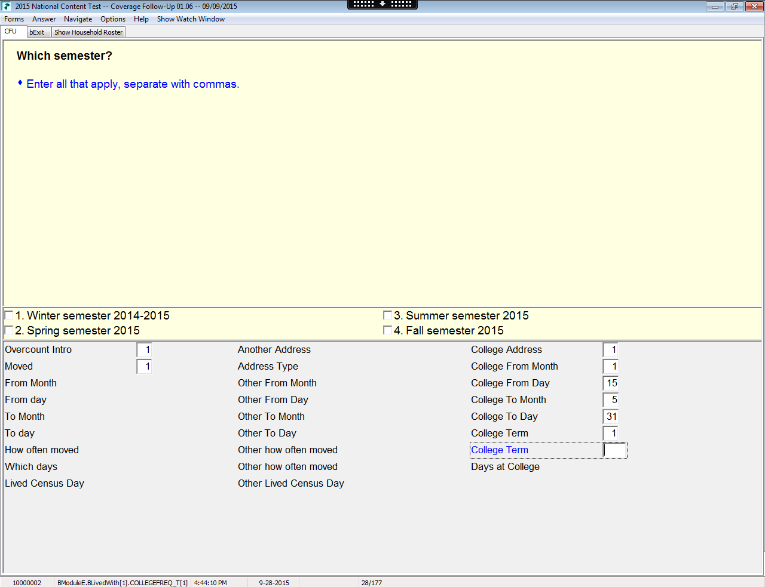This screenshot has width=765, height=587.
Task: Click the Moved answer field
Action: tap(144, 367)
